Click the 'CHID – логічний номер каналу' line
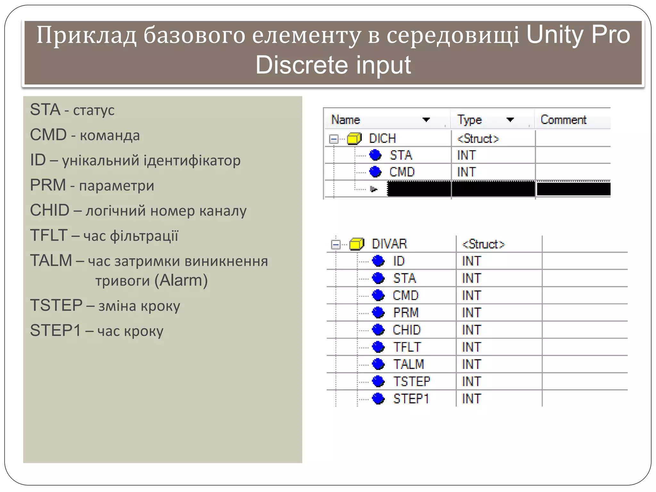 click(138, 210)
